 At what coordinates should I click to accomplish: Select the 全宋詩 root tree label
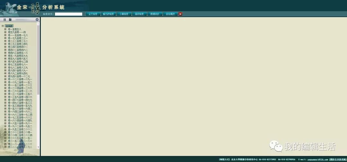9,26
